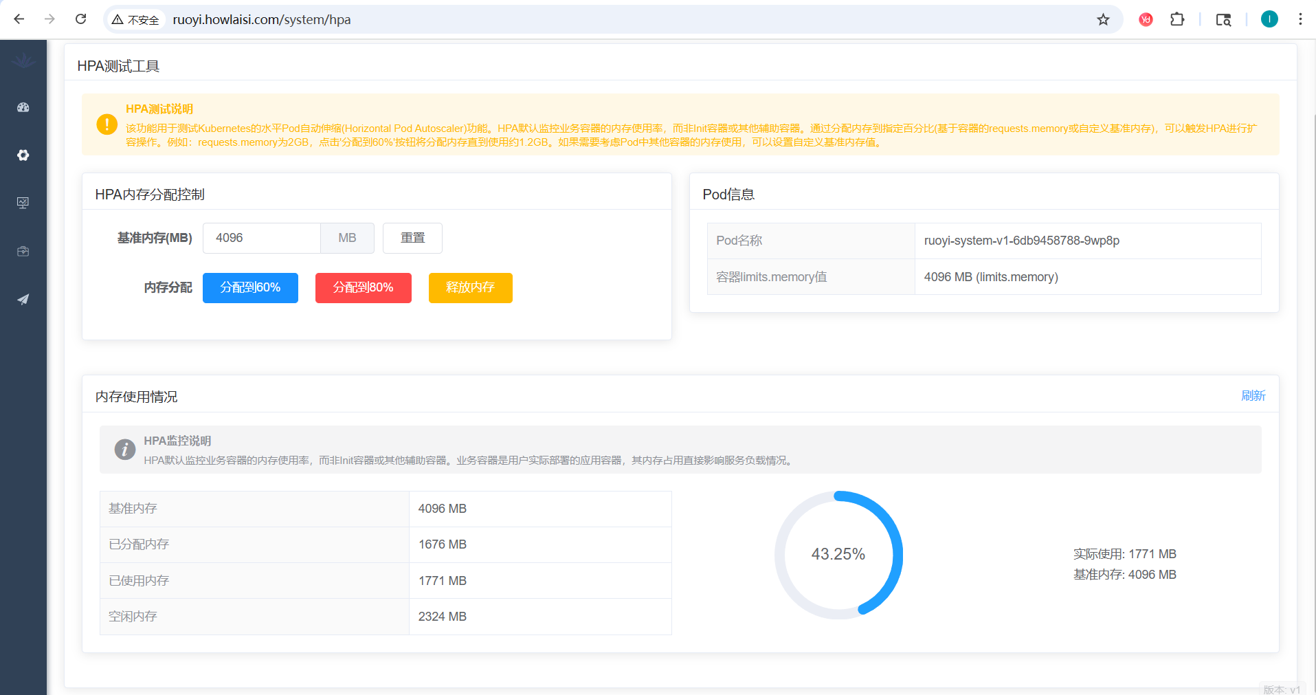
Task: Open the toolbox icon in sidebar
Action: 23,251
